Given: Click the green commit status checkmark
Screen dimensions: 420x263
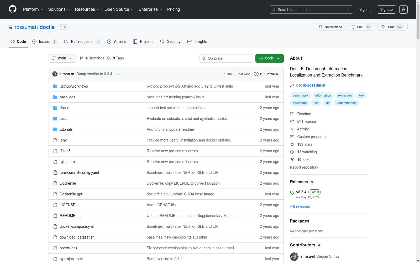Looking at the screenshot, I should pos(118,74).
